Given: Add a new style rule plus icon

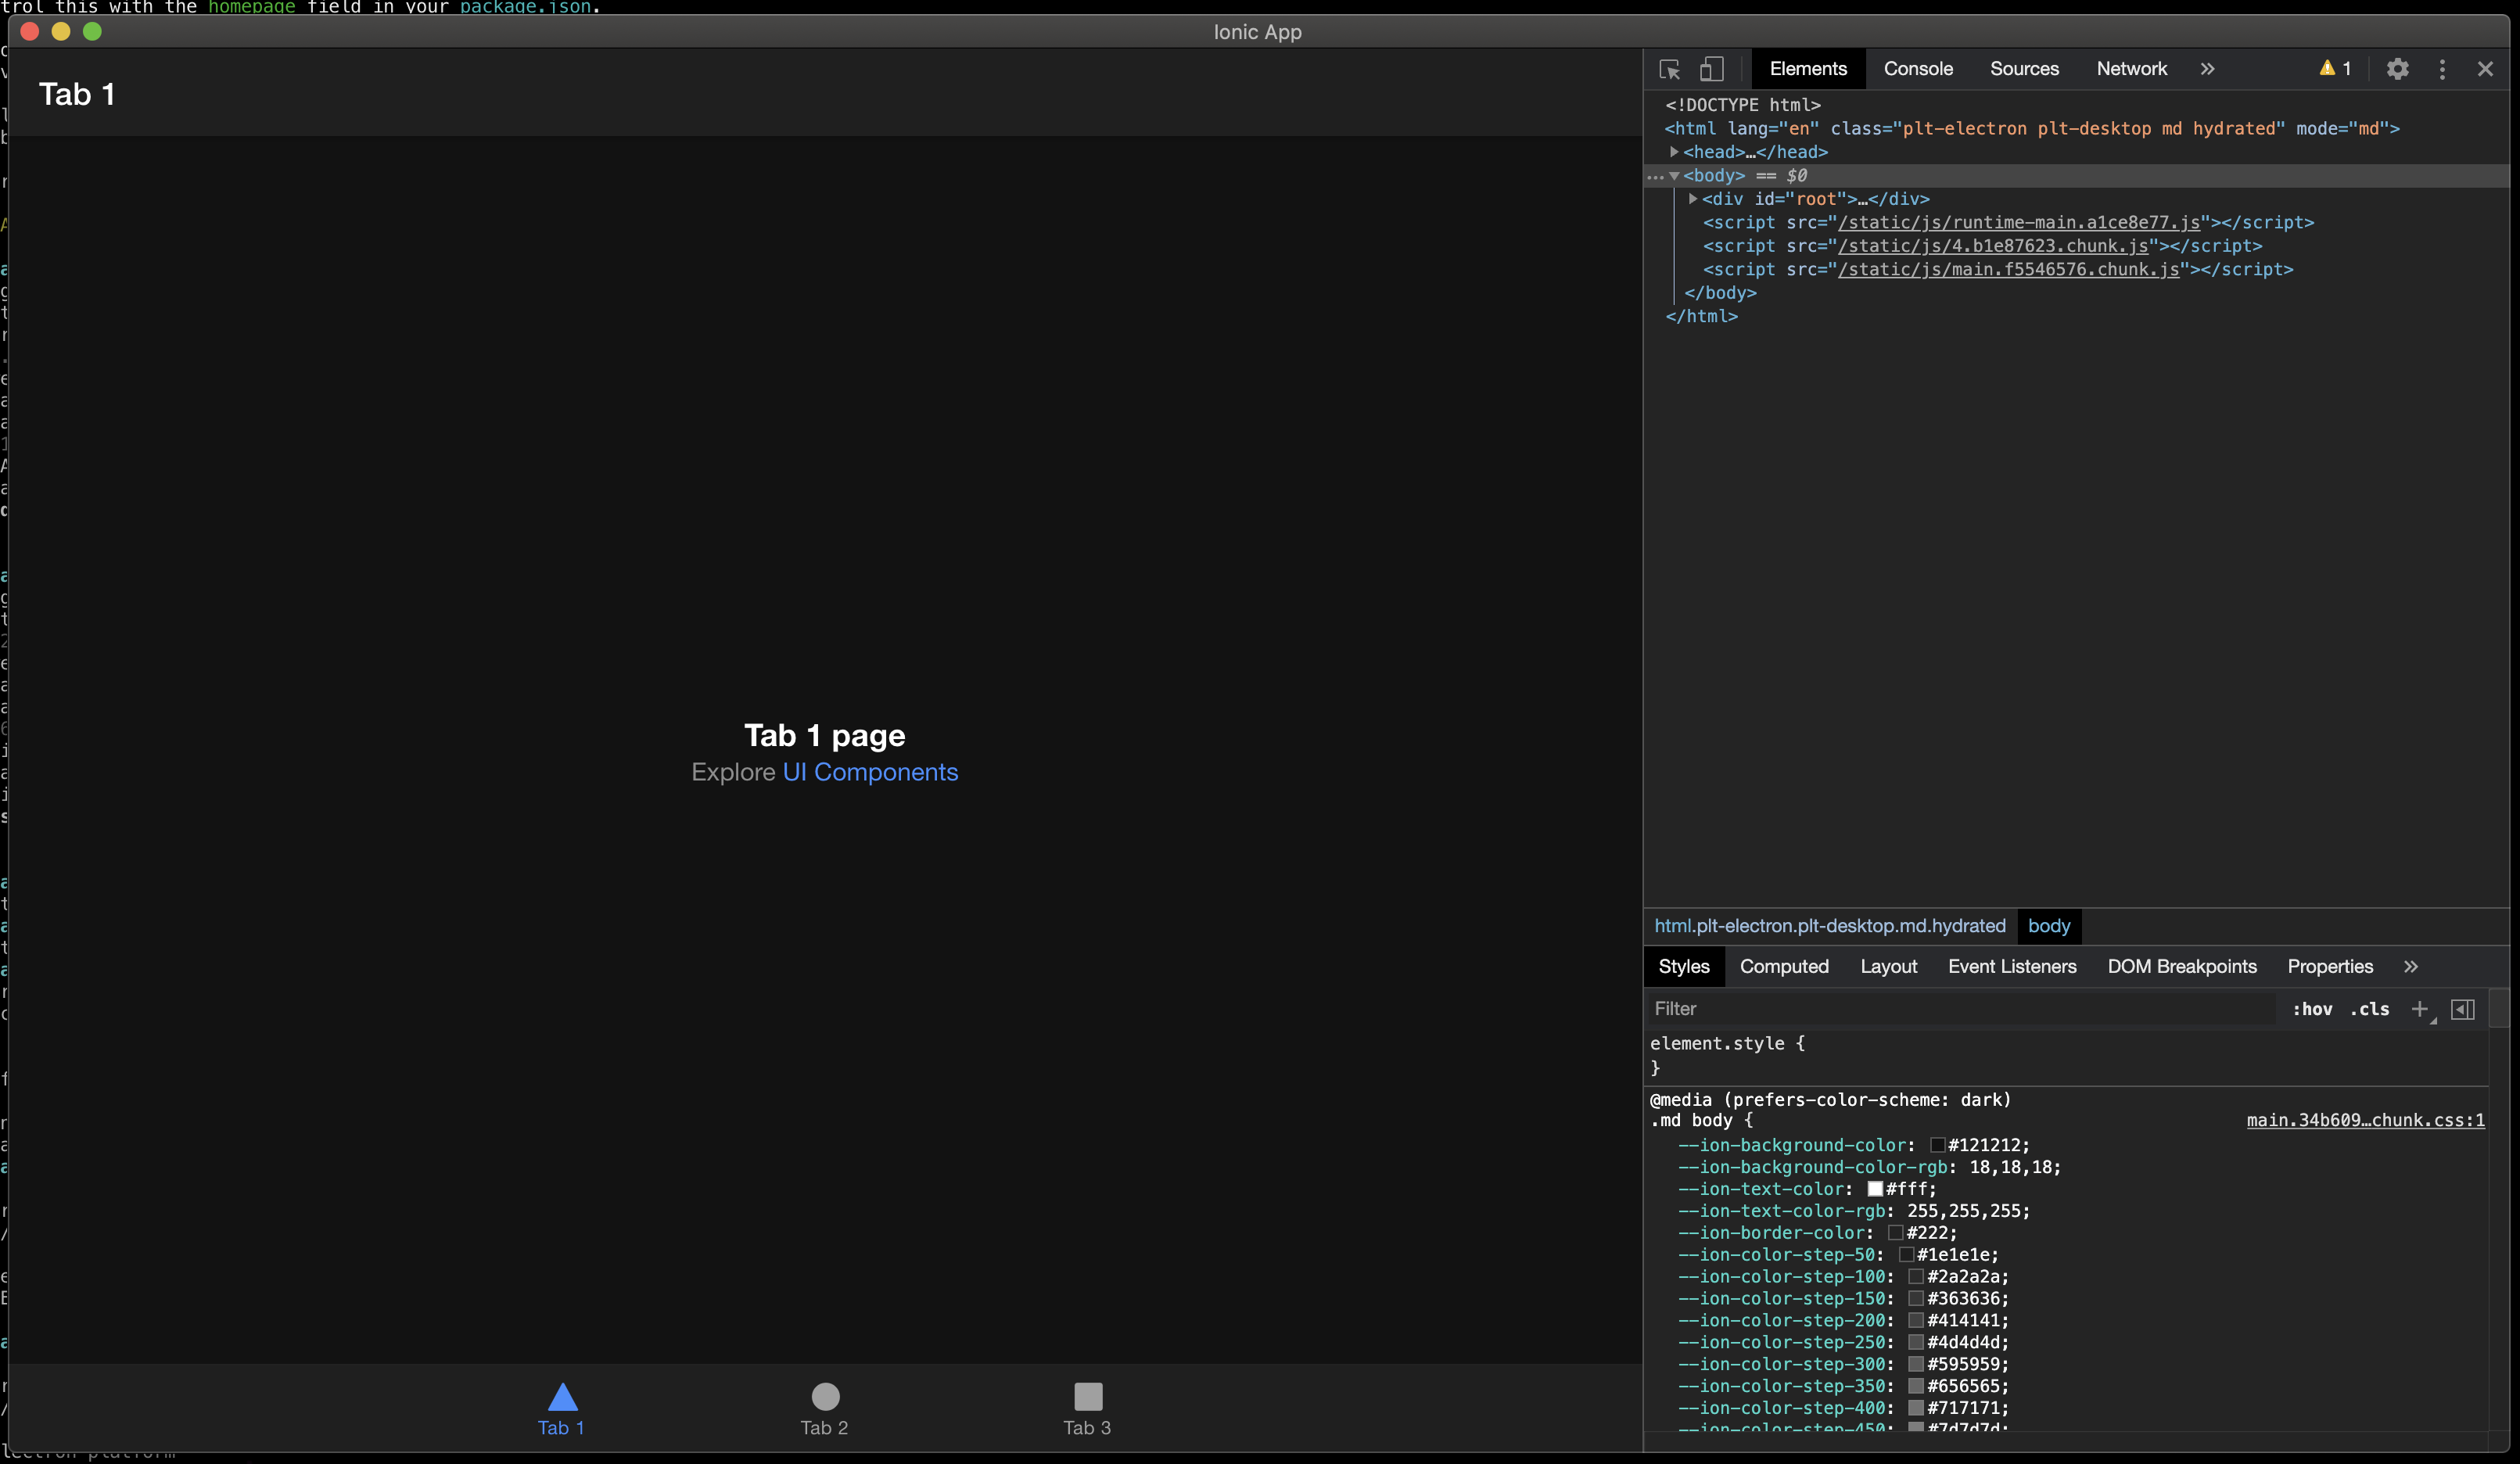Looking at the screenshot, I should 2420,1009.
